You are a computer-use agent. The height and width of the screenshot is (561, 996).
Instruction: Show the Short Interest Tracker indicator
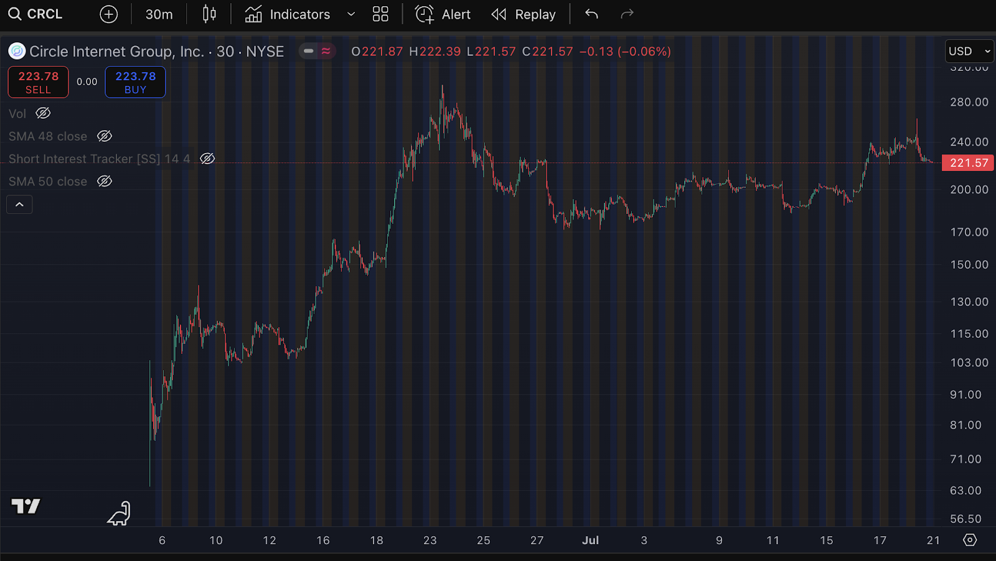point(208,159)
